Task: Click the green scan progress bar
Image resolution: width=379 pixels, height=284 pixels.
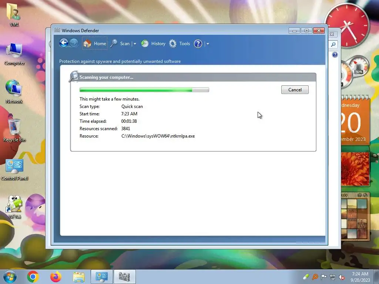Action: (144, 90)
